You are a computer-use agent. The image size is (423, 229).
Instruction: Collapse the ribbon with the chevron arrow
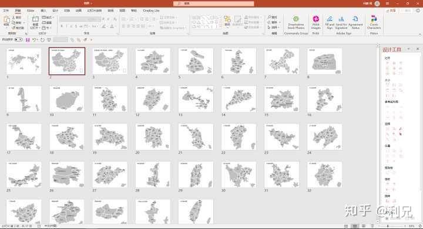419,34
